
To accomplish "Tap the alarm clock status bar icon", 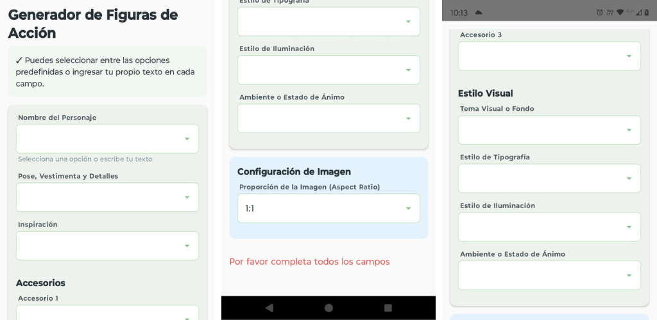I will coord(600,13).
